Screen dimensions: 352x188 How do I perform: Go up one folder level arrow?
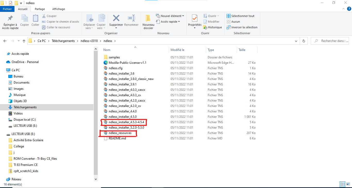click(24, 41)
